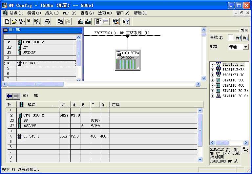Expand the SIMATIC PC St catalog node
Viewport: 252px width, 174px height.
coord(212,96)
